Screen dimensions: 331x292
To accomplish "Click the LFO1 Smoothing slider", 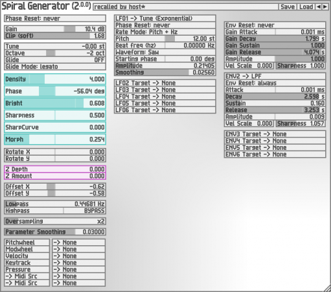I will (165, 72).
